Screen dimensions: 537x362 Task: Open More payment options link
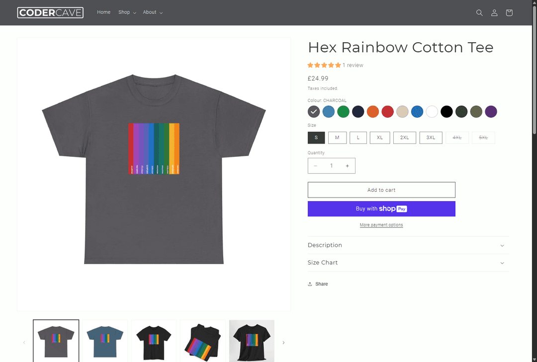click(381, 225)
